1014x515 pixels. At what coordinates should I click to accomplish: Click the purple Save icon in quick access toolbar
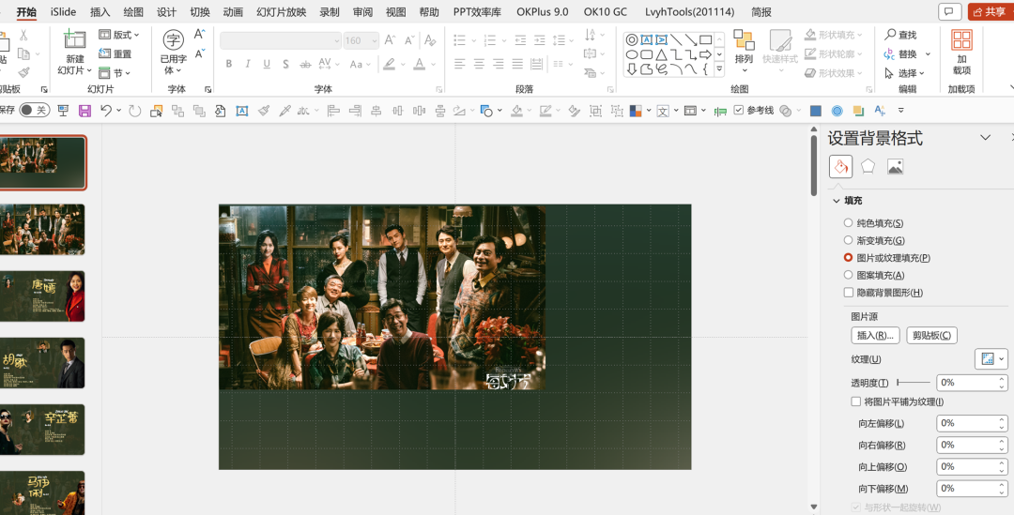click(x=84, y=111)
